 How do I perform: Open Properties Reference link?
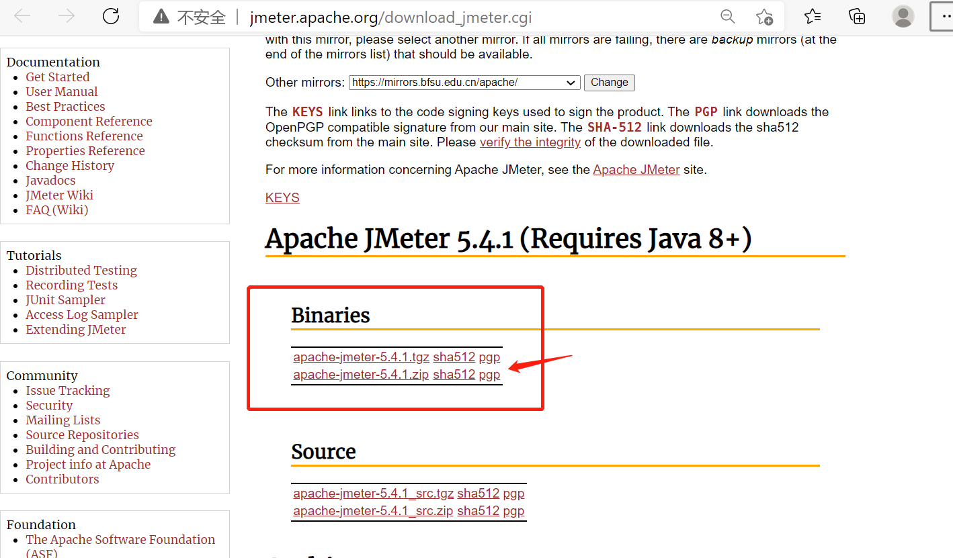pos(85,151)
